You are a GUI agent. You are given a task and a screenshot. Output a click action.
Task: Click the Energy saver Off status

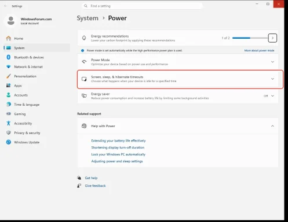tap(266, 96)
